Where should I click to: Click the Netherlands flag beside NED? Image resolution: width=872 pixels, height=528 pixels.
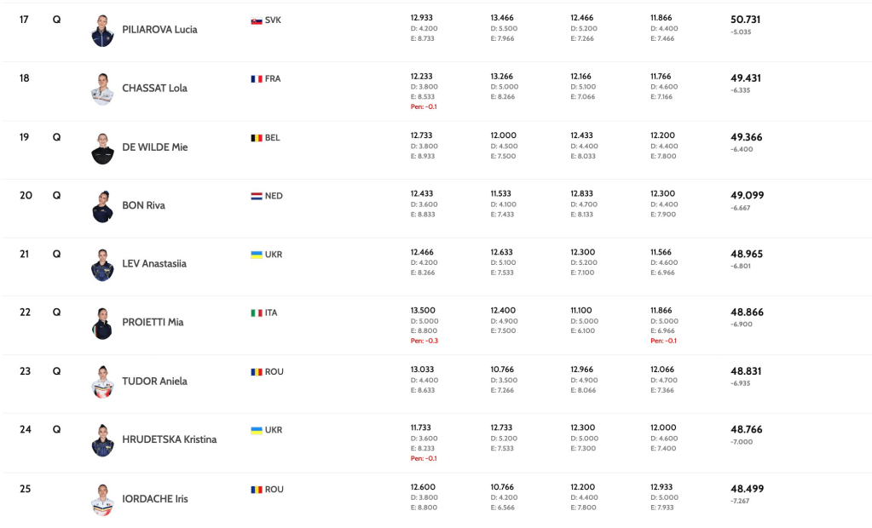pyautogui.click(x=256, y=196)
